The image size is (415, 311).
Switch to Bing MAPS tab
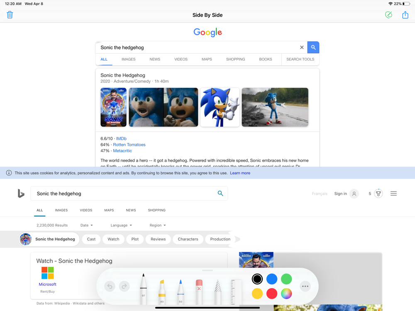(x=109, y=210)
